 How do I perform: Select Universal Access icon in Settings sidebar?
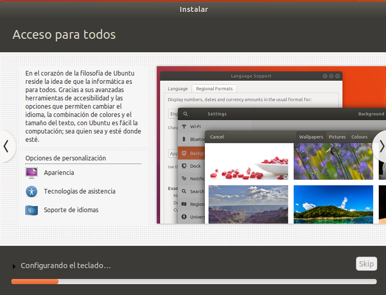click(184, 217)
